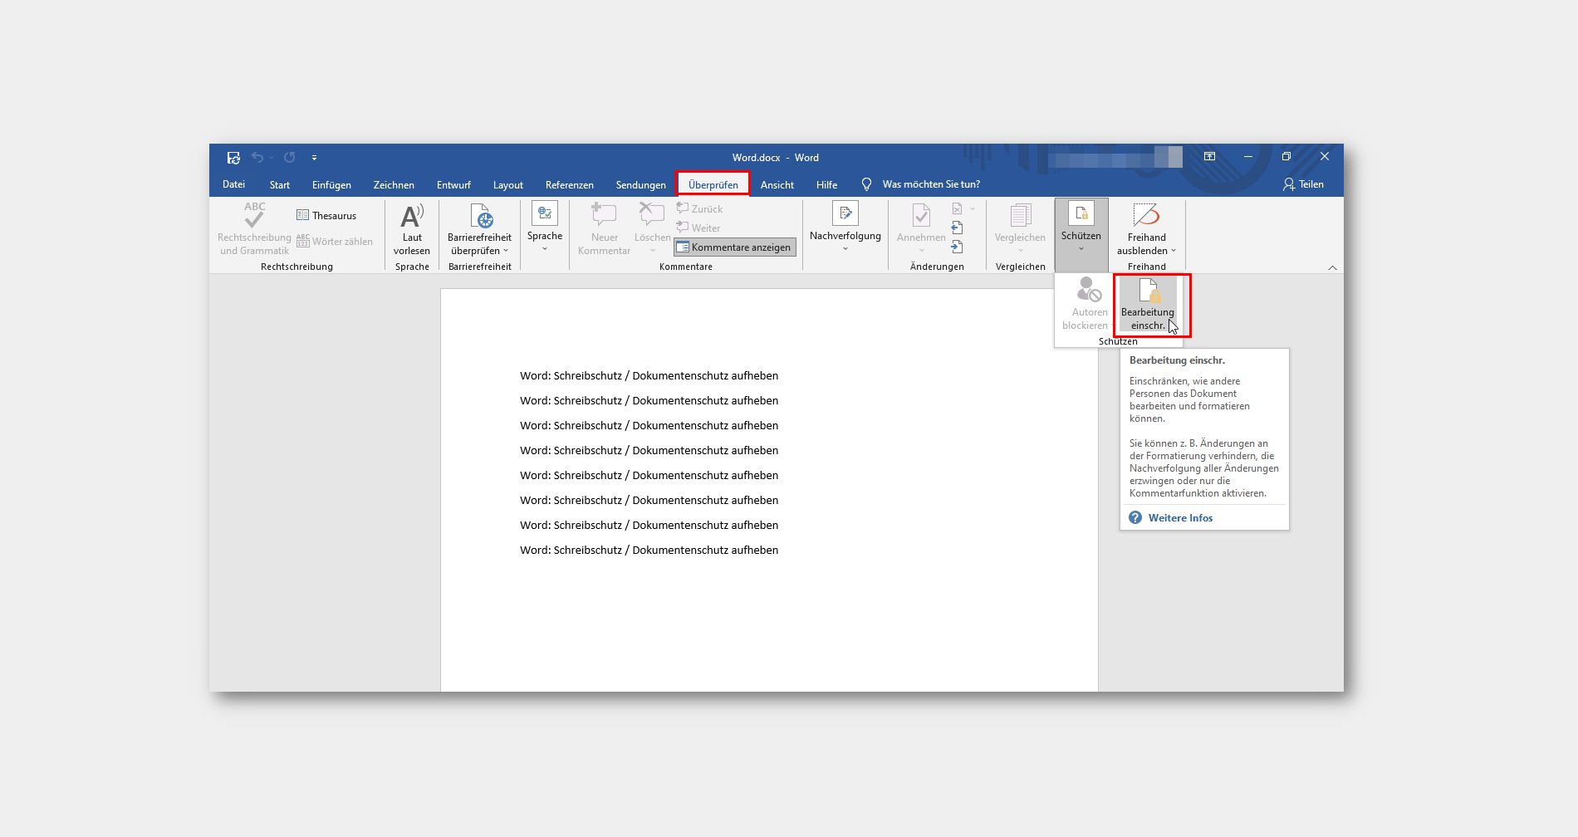Click the Teilen share button
1578x837 pixels.
(1303, 184)
